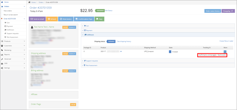
Task: Expand the Cart section in the order panel
Action: (87, 26)
